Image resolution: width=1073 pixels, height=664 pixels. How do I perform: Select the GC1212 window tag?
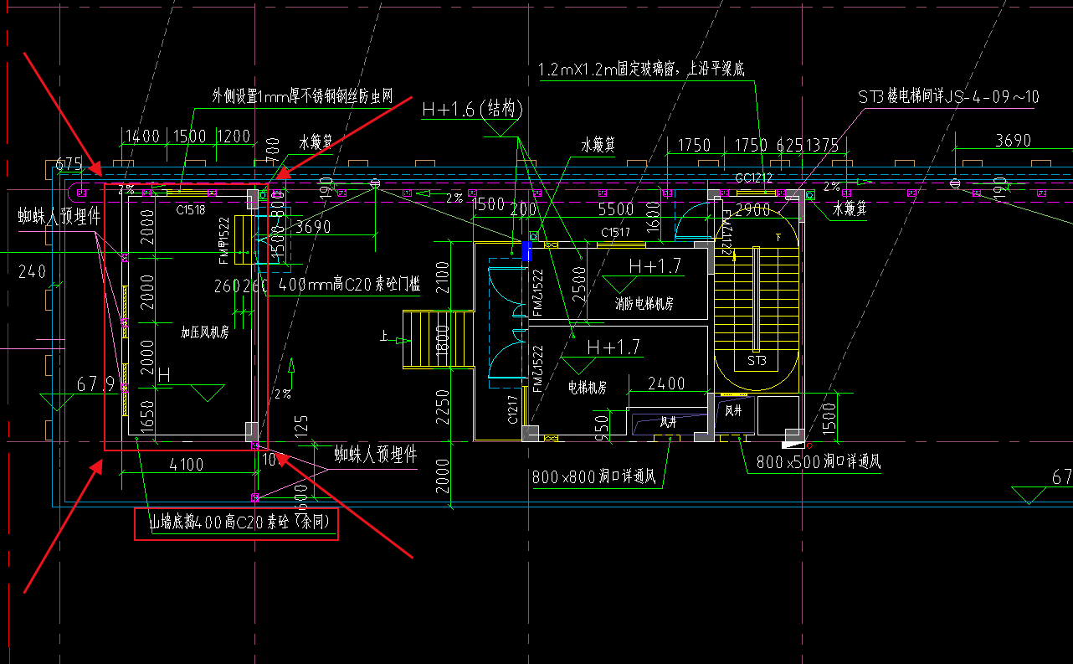[754, 178]
